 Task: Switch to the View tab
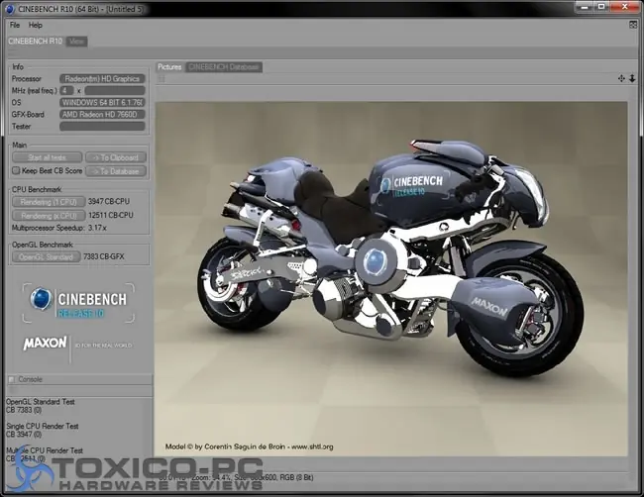click(x=76, y=41)
